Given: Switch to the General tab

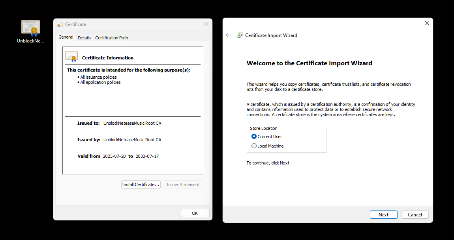Looking at the screenshot, I should point(66,37).
